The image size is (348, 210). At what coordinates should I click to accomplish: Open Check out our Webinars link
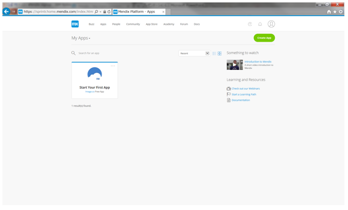[246, 89]
